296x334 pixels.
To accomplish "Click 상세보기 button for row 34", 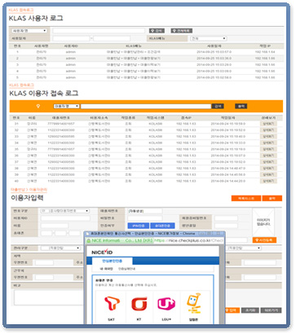I will click(268, 143).
